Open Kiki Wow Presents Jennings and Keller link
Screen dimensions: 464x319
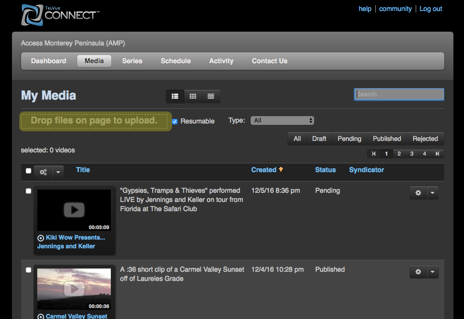click(x=71, y=242)
